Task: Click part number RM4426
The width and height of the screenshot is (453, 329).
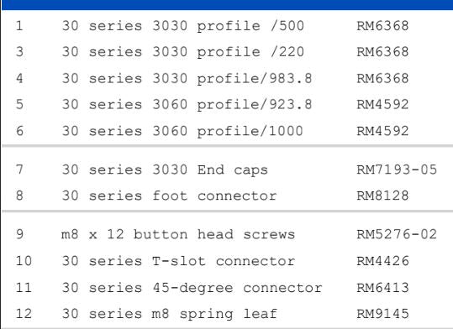Action: coord(382,261)
